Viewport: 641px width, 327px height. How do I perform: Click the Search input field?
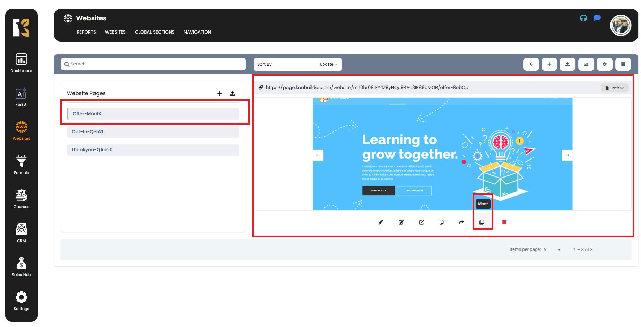[x=153, y=64]
